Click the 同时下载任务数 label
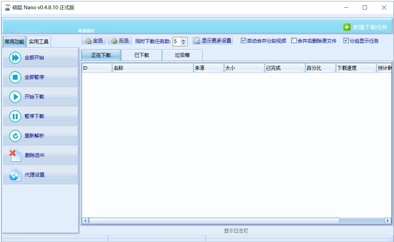The image size is (394, 242). 153,41
